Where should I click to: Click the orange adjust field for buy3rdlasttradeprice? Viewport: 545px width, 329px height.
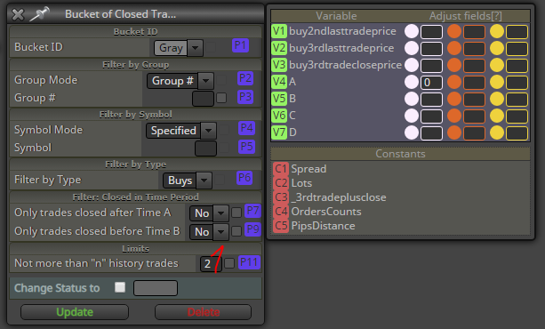click(475, 49)
